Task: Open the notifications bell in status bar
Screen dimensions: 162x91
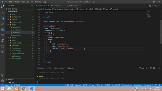Action: (159, 85)
